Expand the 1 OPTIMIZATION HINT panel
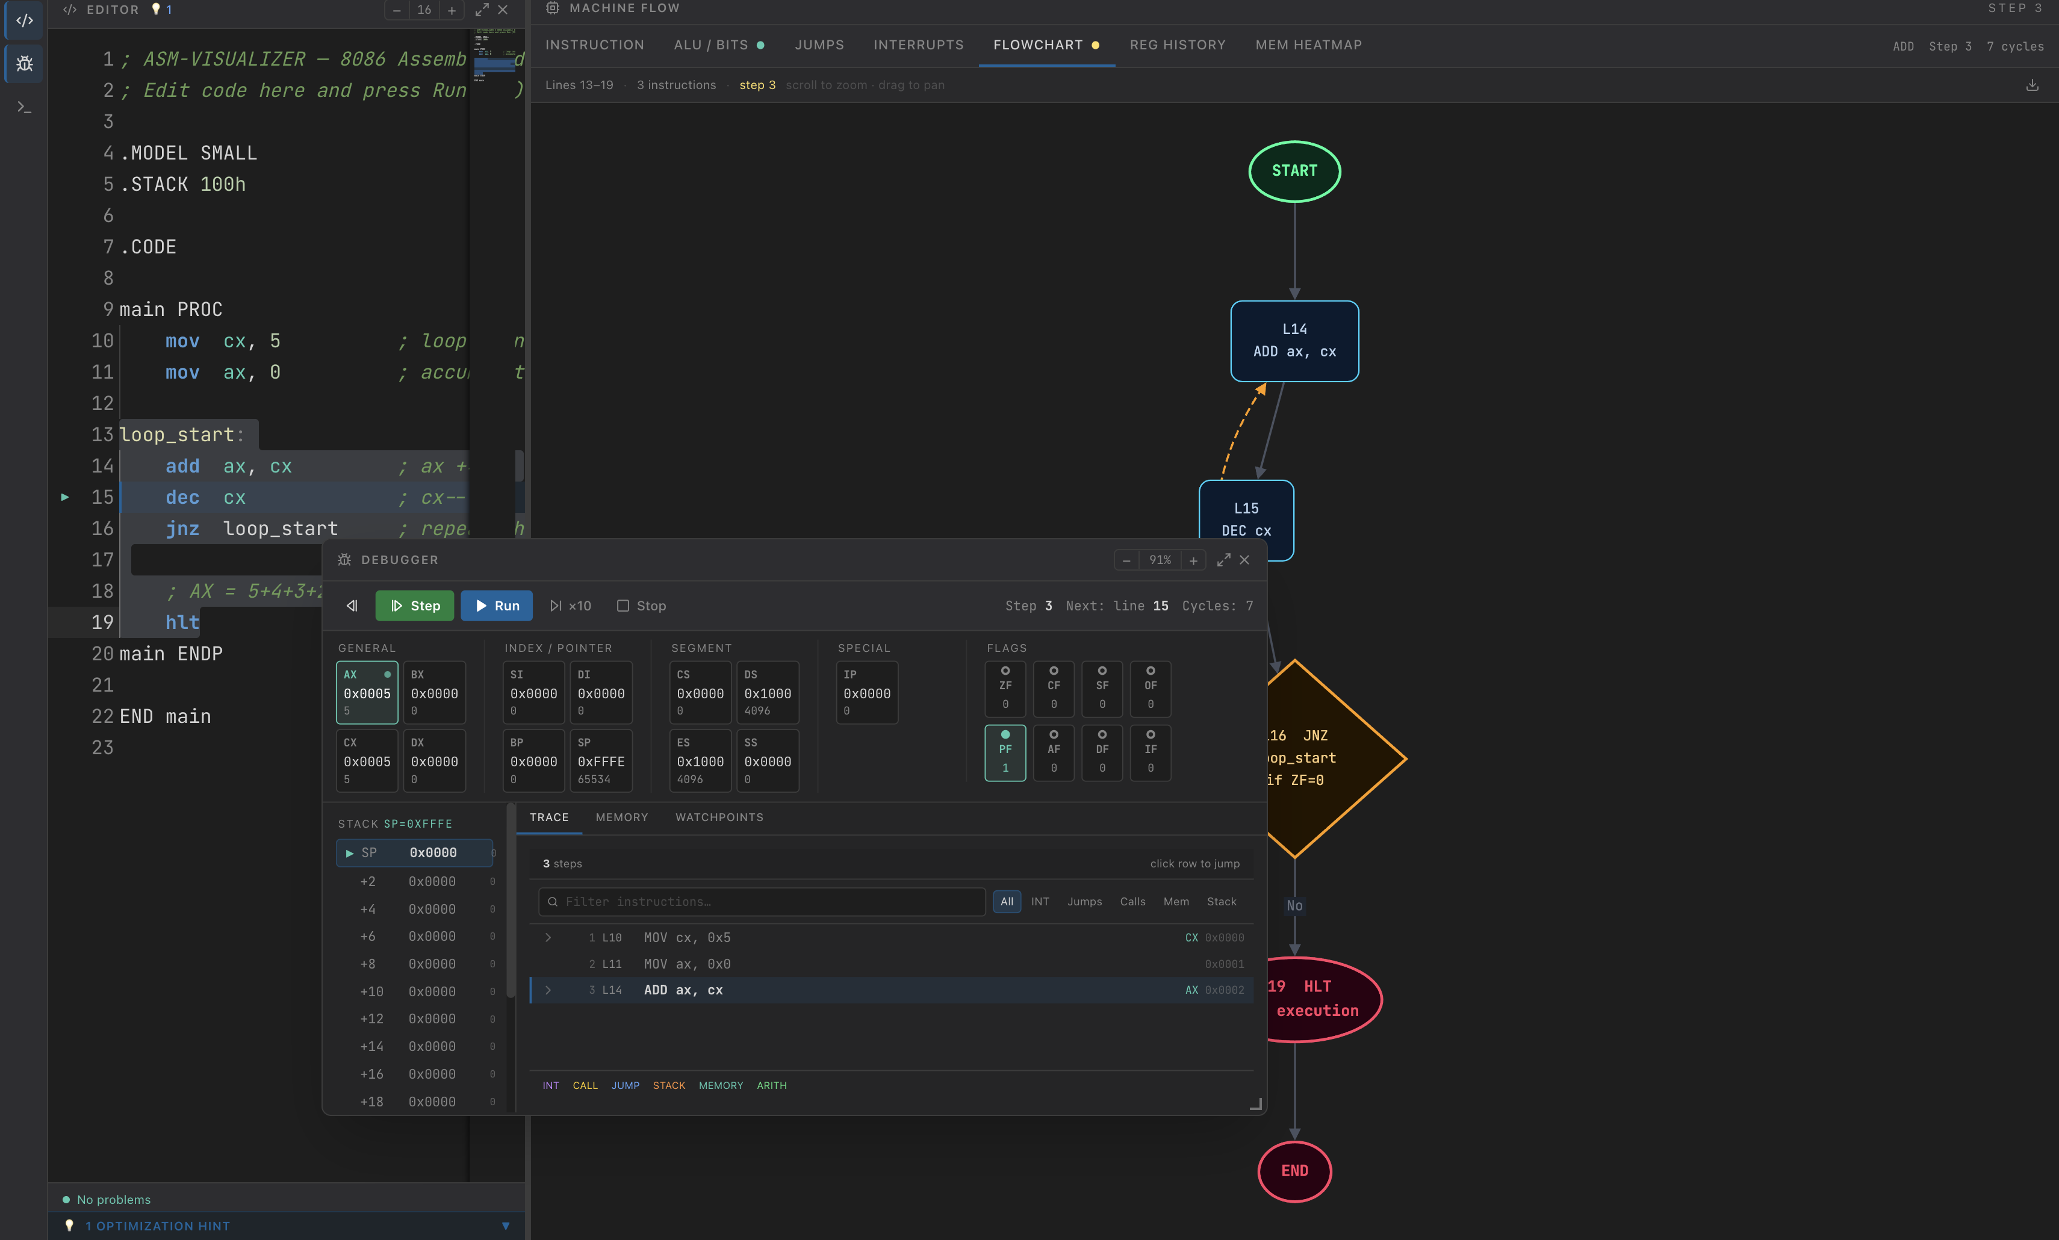2059x1240 pixels. (287, 1226)
